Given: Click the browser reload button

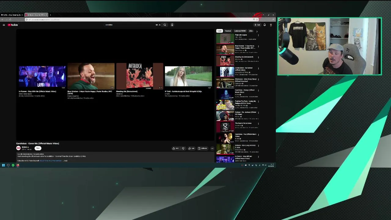Looking at the screenshot, I should click(x=10, y=20).
